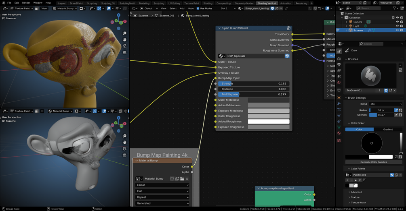
Task: Switch to the Sculpting workspace tab
Action: tap(159, 3)
